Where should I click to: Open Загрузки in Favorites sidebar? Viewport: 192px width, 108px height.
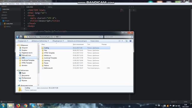point(25,48)
